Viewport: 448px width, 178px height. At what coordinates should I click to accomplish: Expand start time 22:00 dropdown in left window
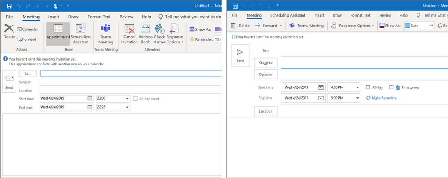point(127,98)
